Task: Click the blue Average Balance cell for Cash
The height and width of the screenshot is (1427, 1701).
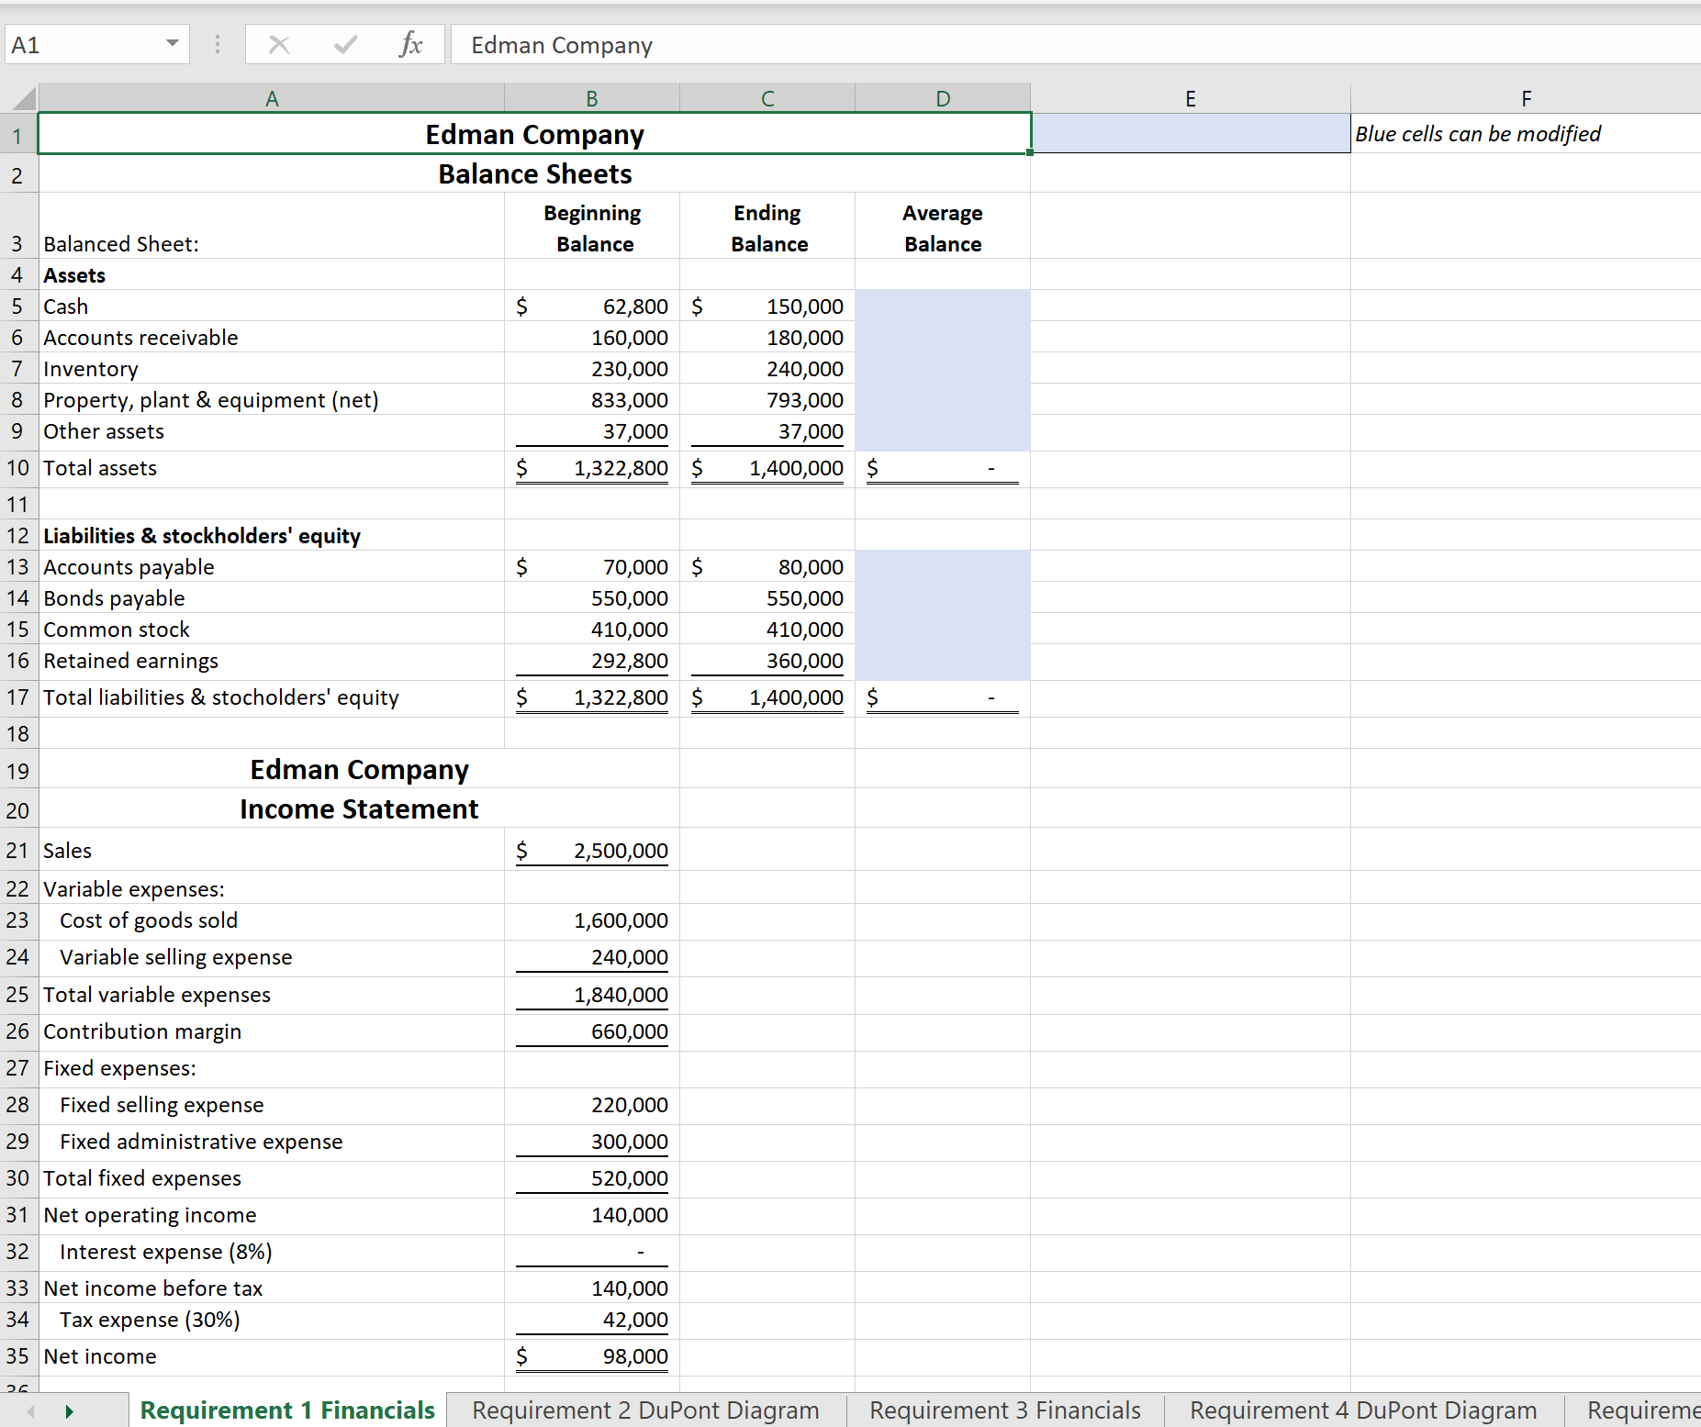Action: pos(942,306)
